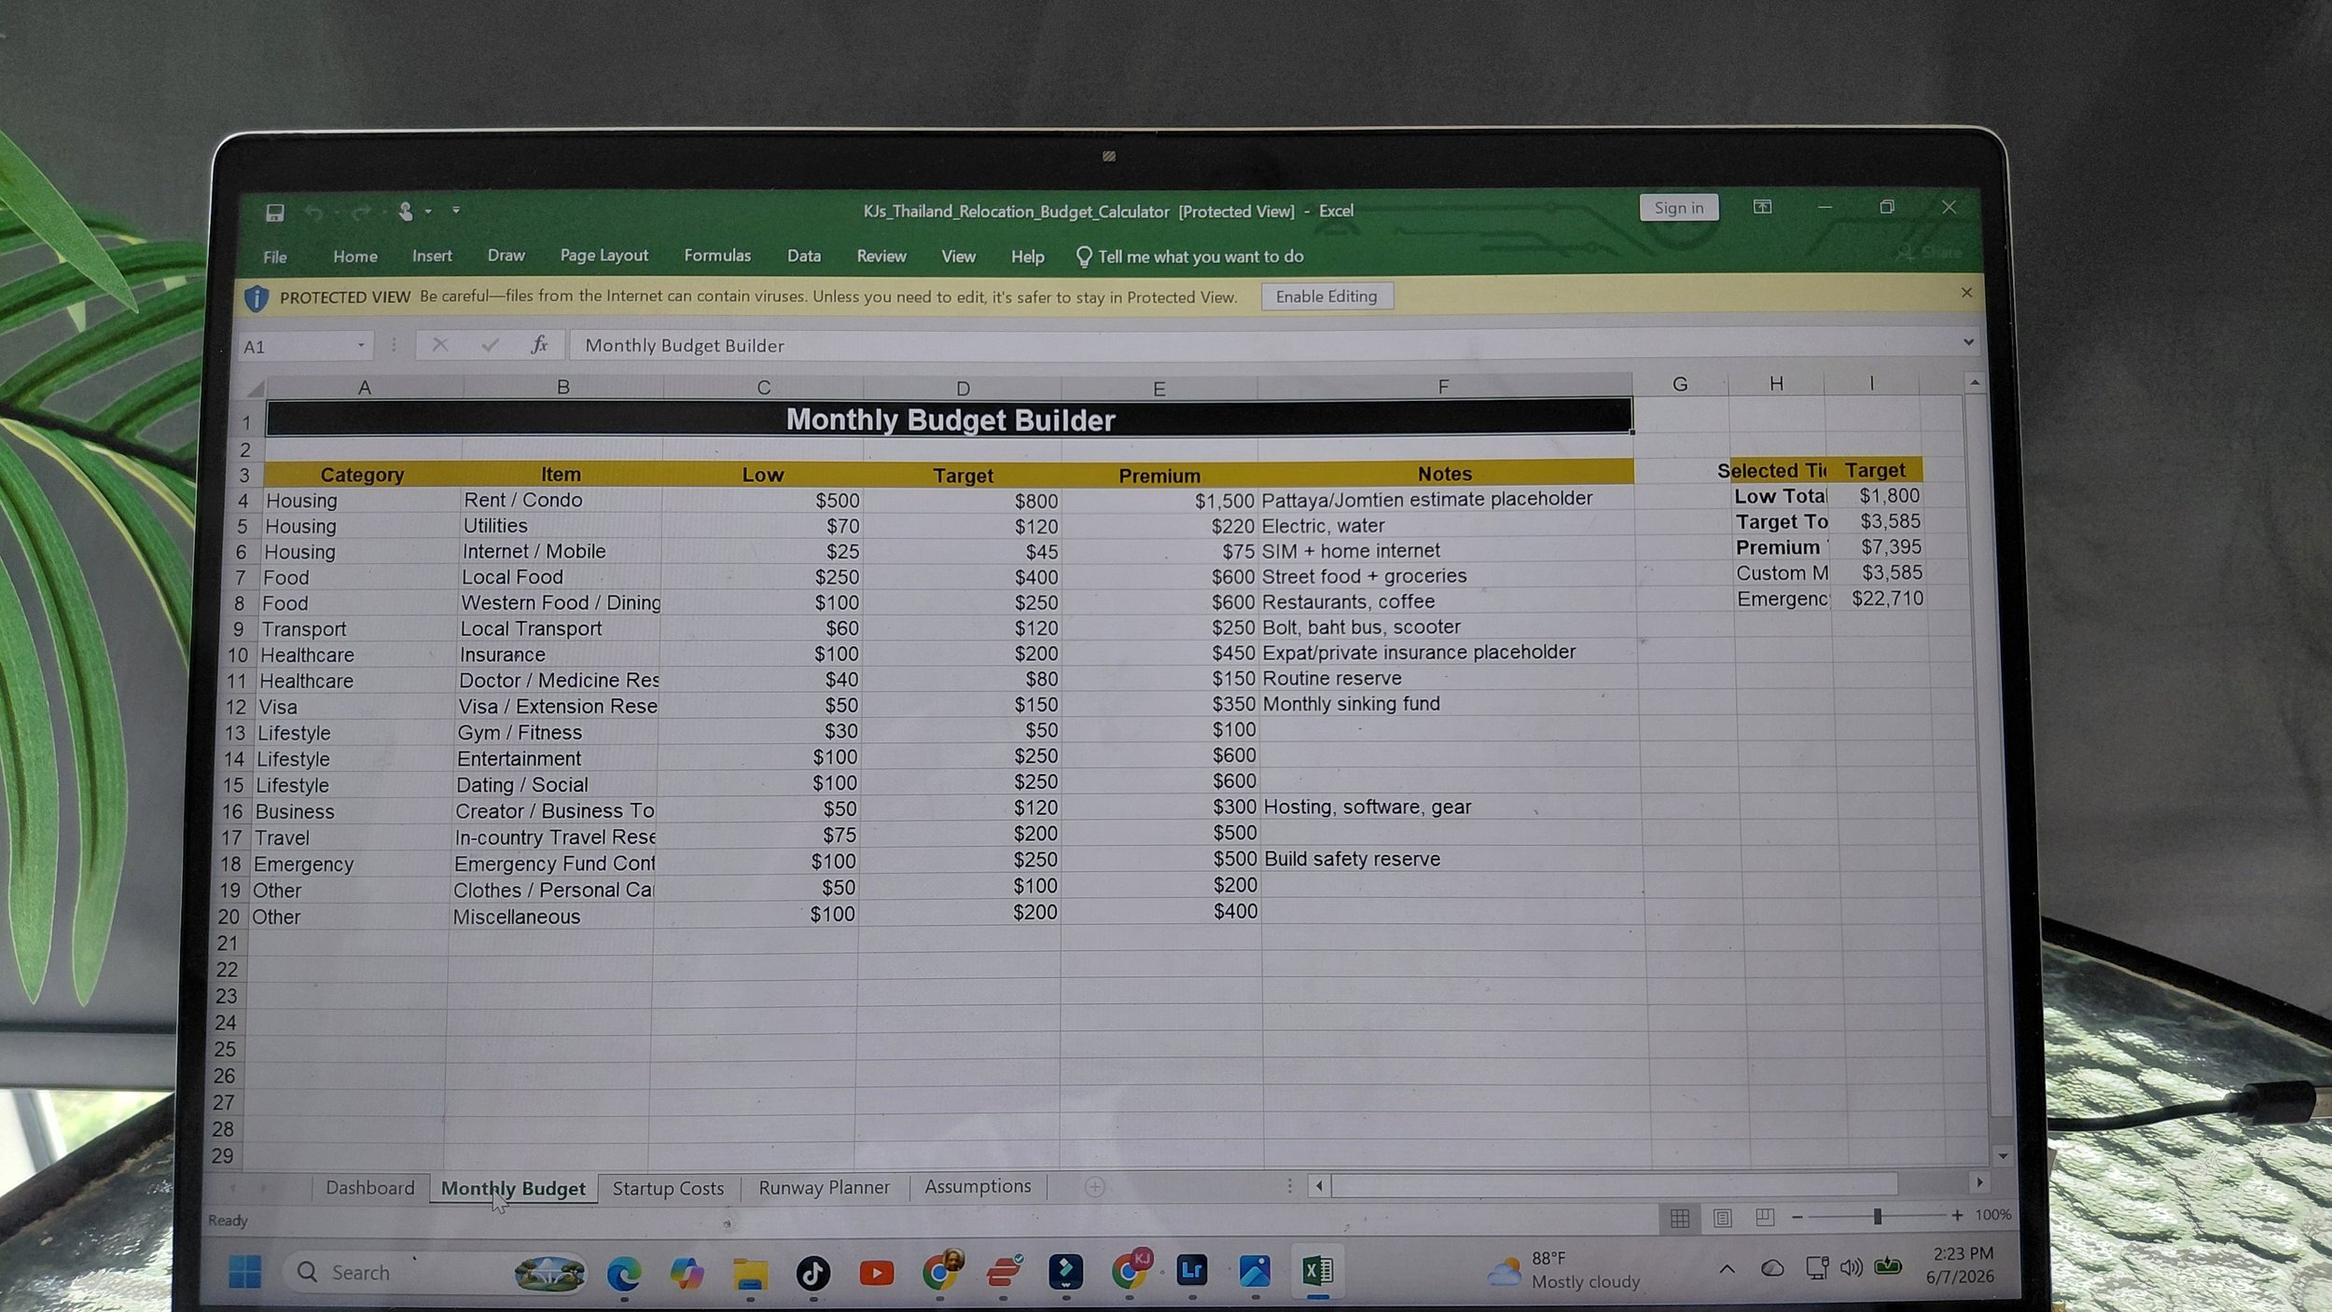Switch to the Insert ribbon tab

(x=432, y=255)
